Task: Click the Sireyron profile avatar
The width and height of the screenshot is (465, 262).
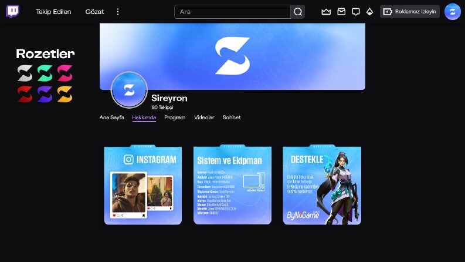Action: click(129, 90)
